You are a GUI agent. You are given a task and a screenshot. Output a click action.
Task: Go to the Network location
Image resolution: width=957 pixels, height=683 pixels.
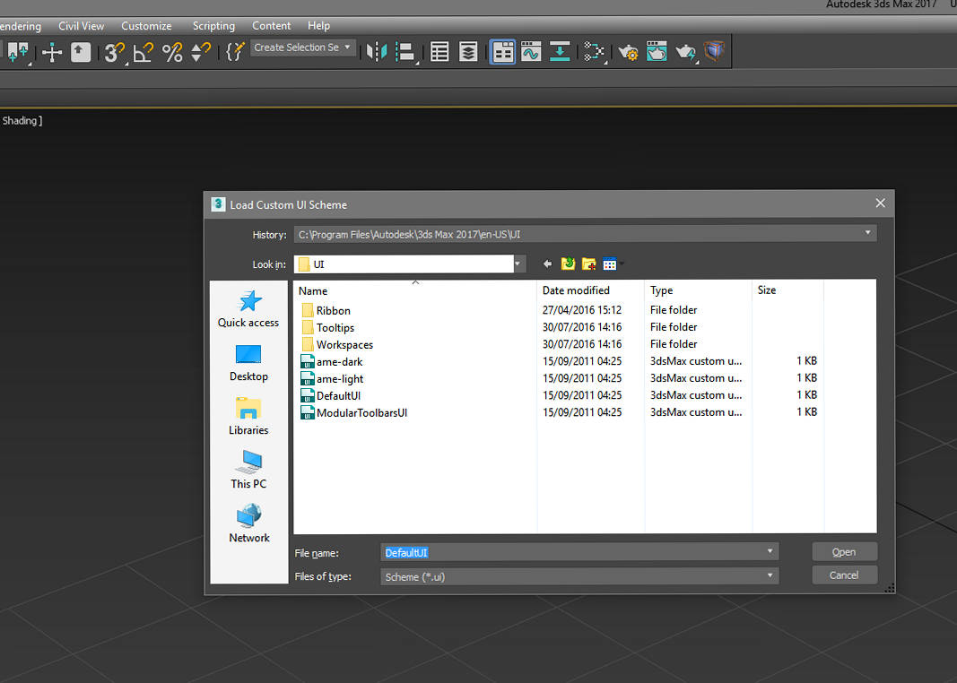coord(248,524)
